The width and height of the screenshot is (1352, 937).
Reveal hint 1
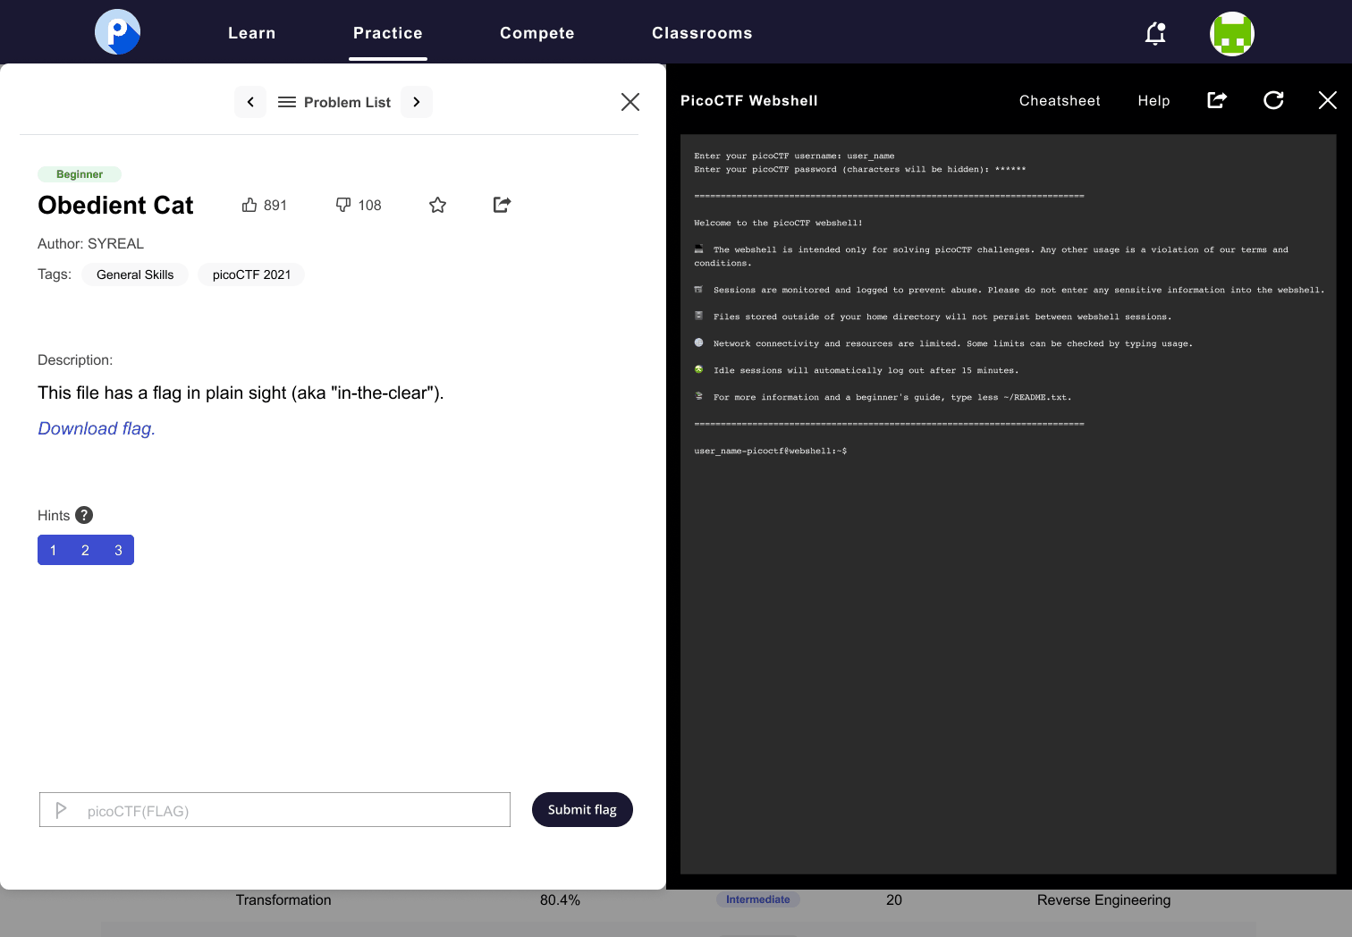[x=54, y=550]
